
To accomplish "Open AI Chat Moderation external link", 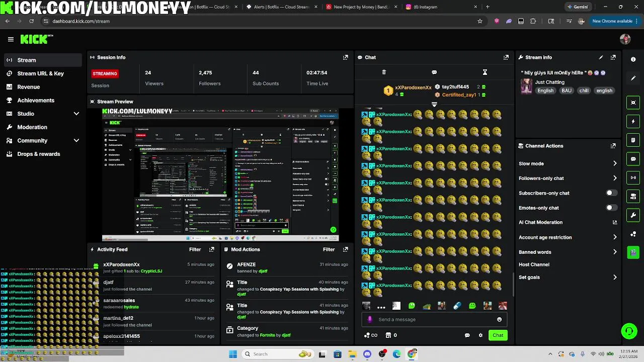I will [x=614, y=222].
